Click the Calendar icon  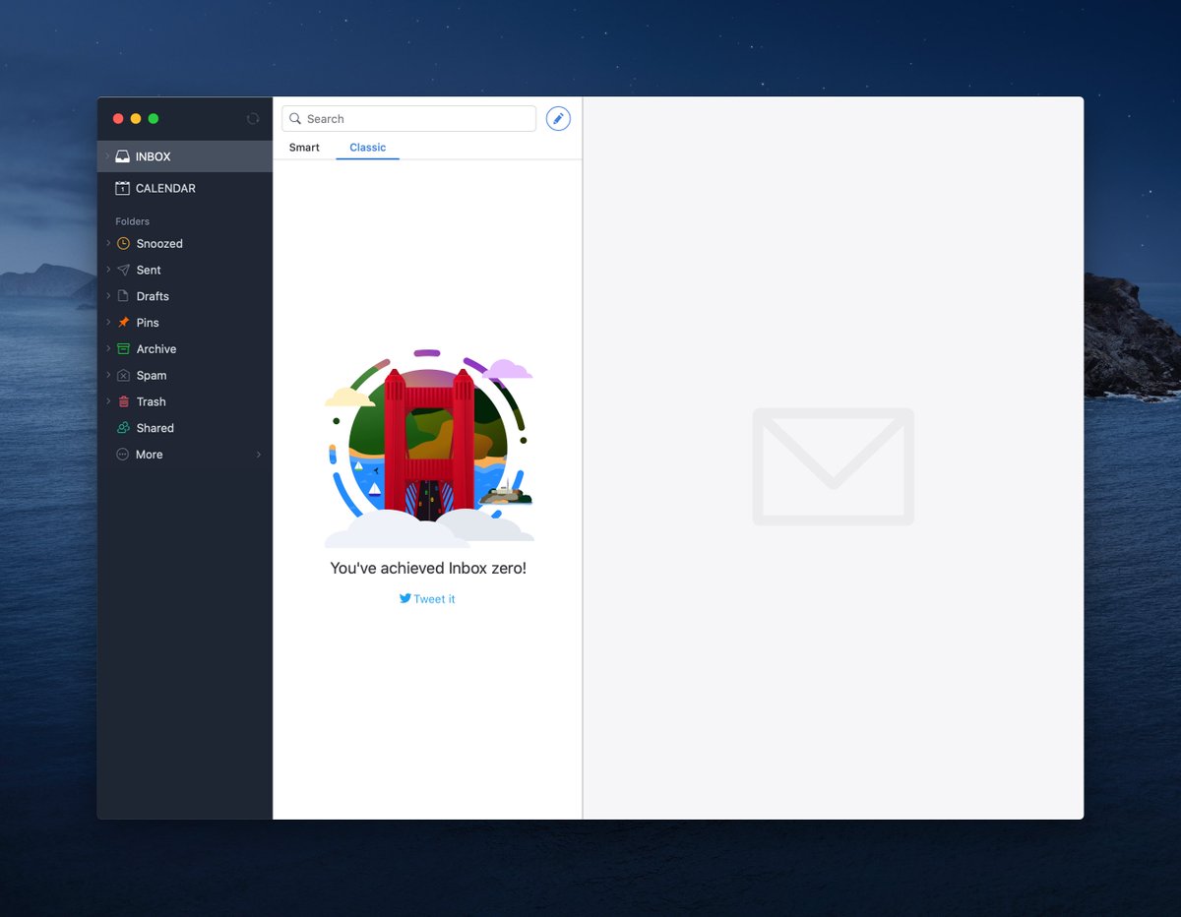(122, 188)
